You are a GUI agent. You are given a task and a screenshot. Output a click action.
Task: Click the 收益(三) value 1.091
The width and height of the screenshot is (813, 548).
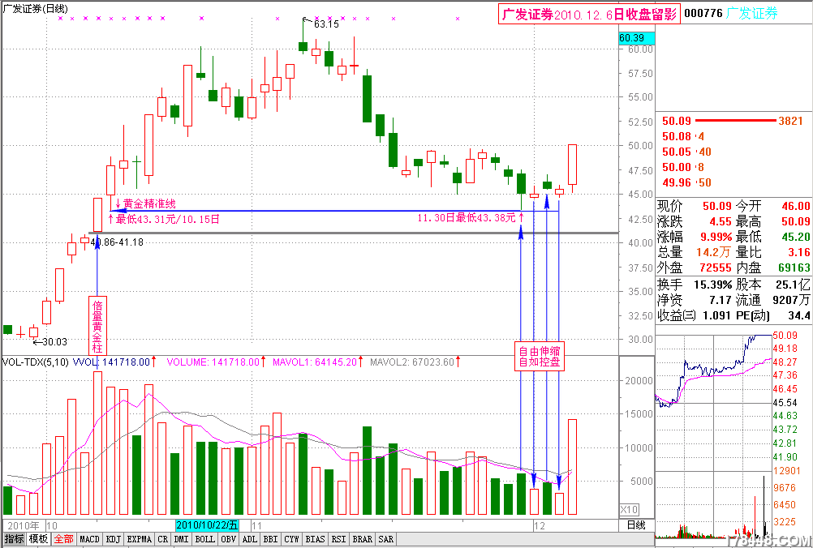click(716, 315)
